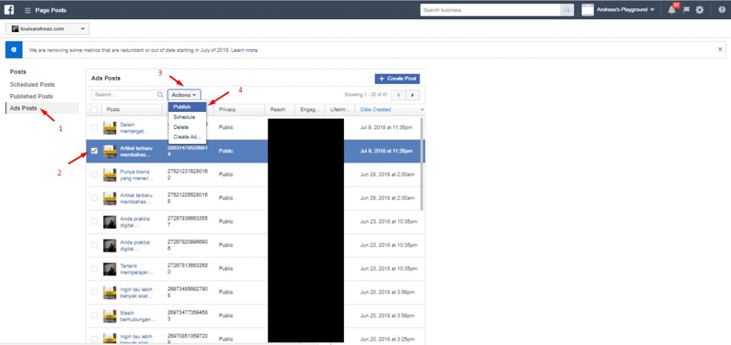This screenshot has height=345, width=731.
Task: Open the help question mark icon
Action: click(722, 10)
